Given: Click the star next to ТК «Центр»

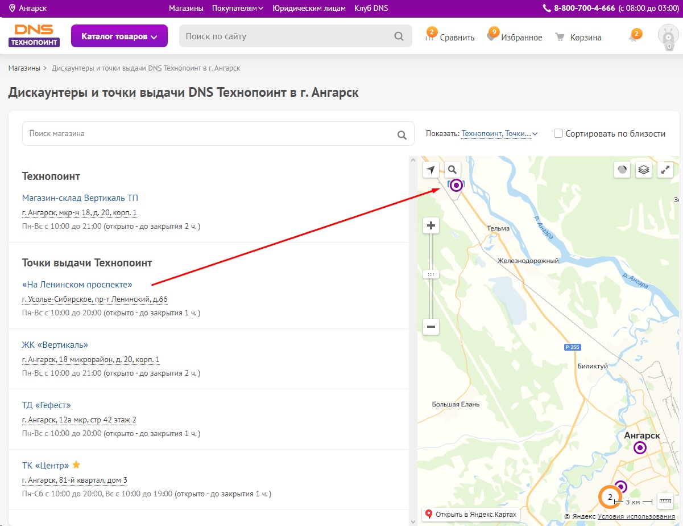Looking at the screenshot, I should 76,465.
